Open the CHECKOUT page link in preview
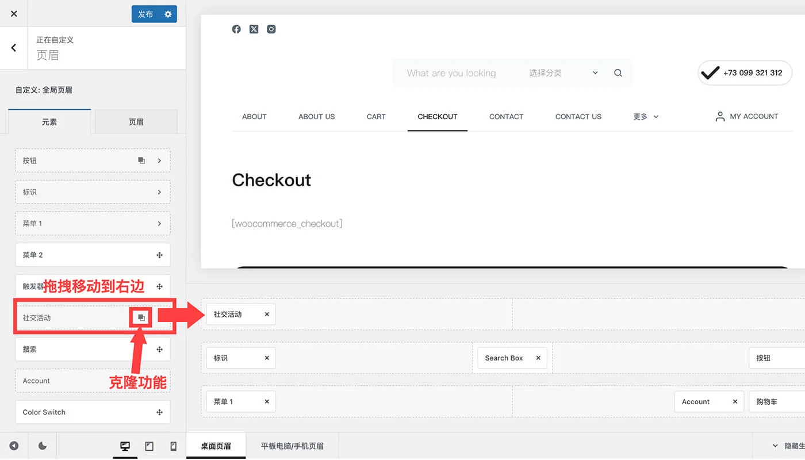The width and height of the screenshot is (805, 460). [437, 116]
